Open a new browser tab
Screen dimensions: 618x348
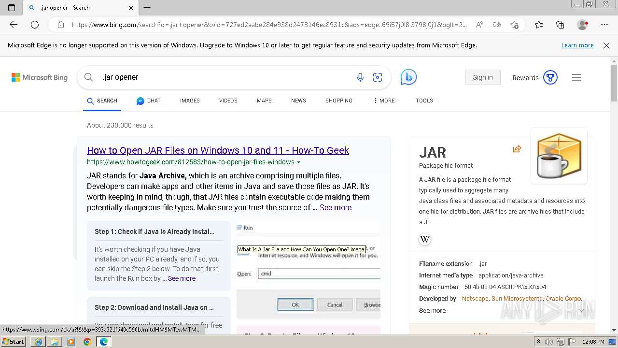tap(147, 7)
